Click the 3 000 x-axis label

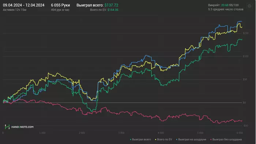[x=121, y=133]
